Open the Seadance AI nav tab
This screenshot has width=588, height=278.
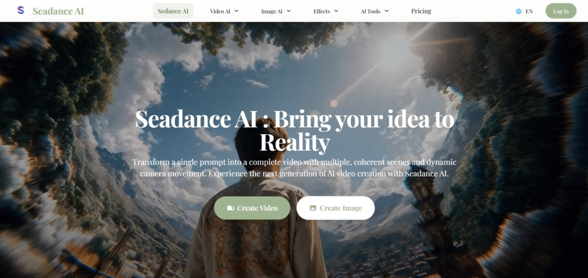point(173,11)
